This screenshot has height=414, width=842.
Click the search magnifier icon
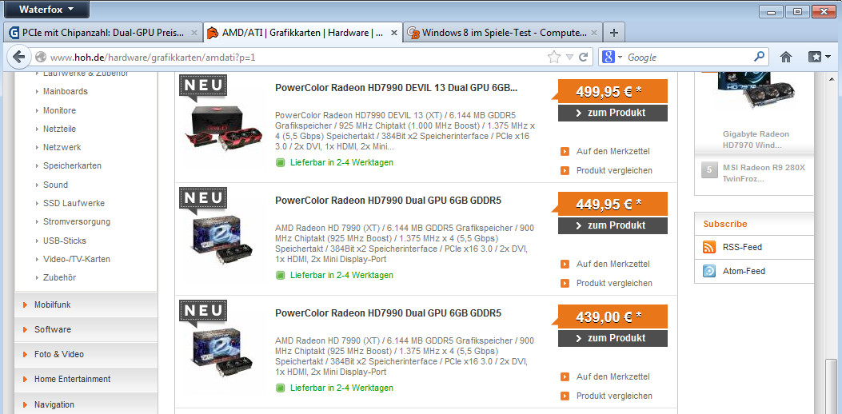click(759, 57)
